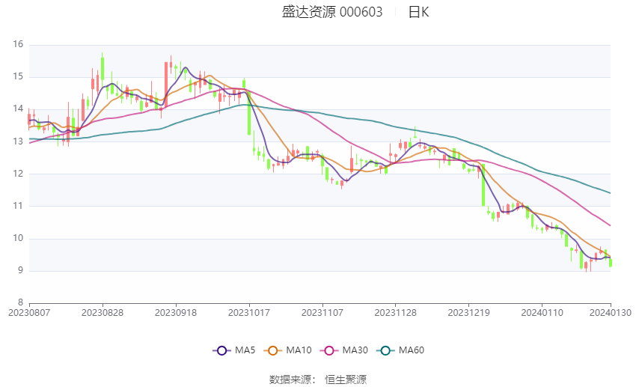Click x-axis date label 20230807
Viewport: 636px width, 387px height.
(x=29, y=313)
